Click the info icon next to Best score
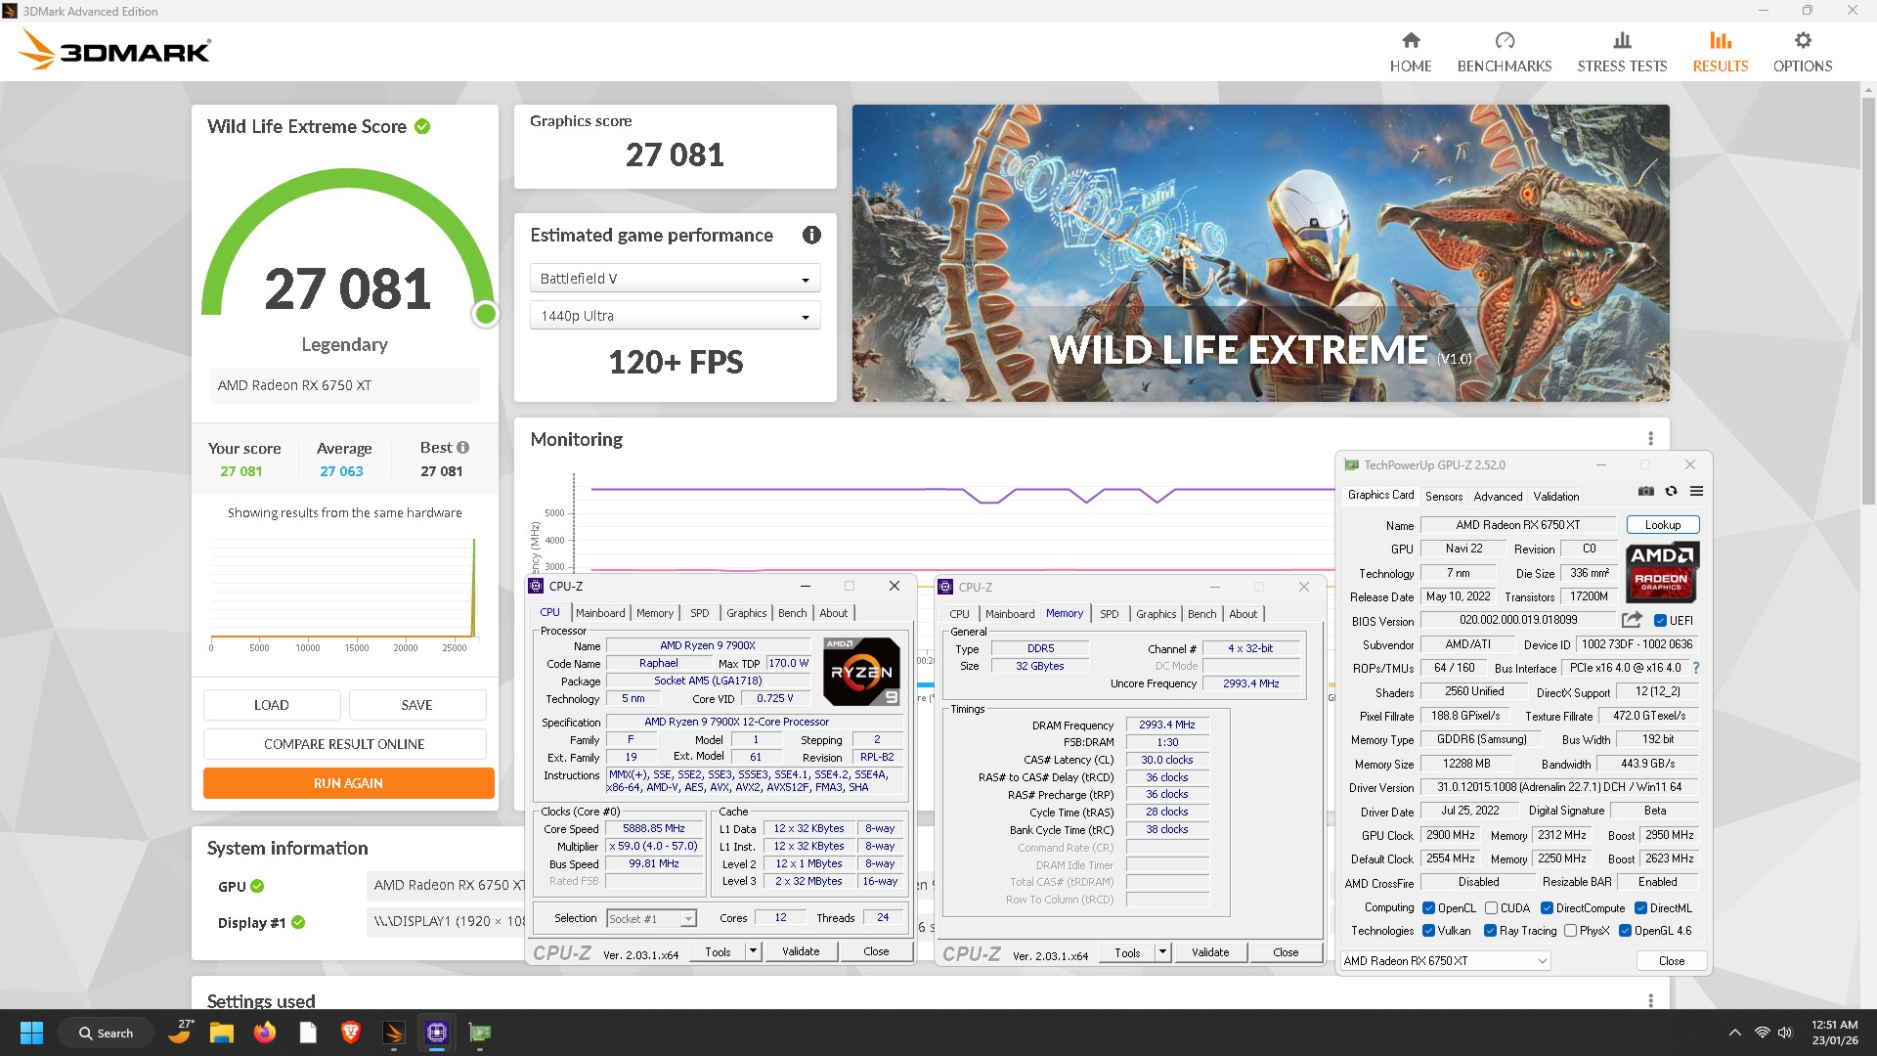Viewport: 1877px width, 1056px height. point(462,447)
